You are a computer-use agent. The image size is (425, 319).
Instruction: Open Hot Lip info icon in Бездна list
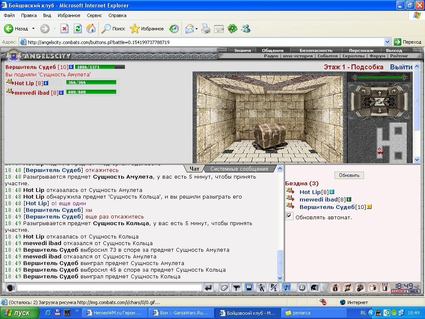click(332, 192)
